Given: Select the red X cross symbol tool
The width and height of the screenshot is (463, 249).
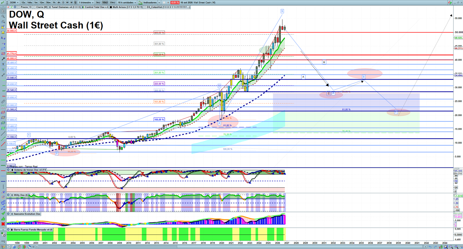Looking at the screenshot, I should pos(3,224).
